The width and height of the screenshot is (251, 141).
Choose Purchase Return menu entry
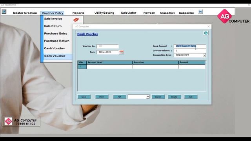56,41
